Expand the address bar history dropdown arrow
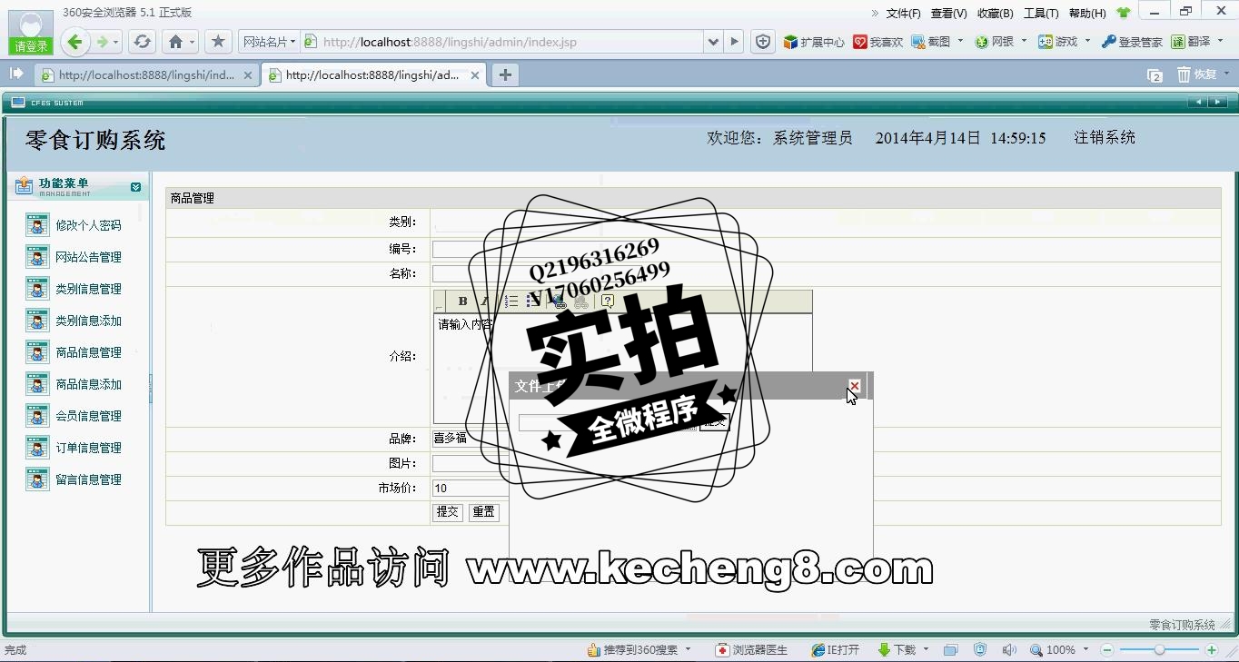This screenshot has height=662, width=1239. click(x=714, y=42)
